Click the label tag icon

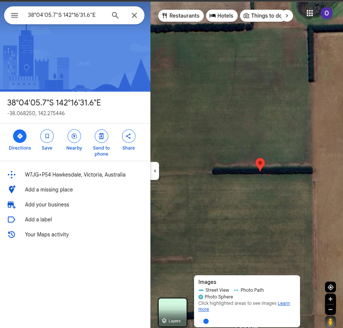pos(11,220)
